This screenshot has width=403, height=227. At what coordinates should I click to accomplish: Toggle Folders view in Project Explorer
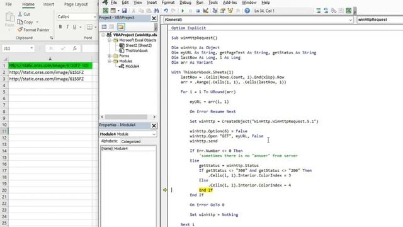pyautogui.click(x=121, y=26)
